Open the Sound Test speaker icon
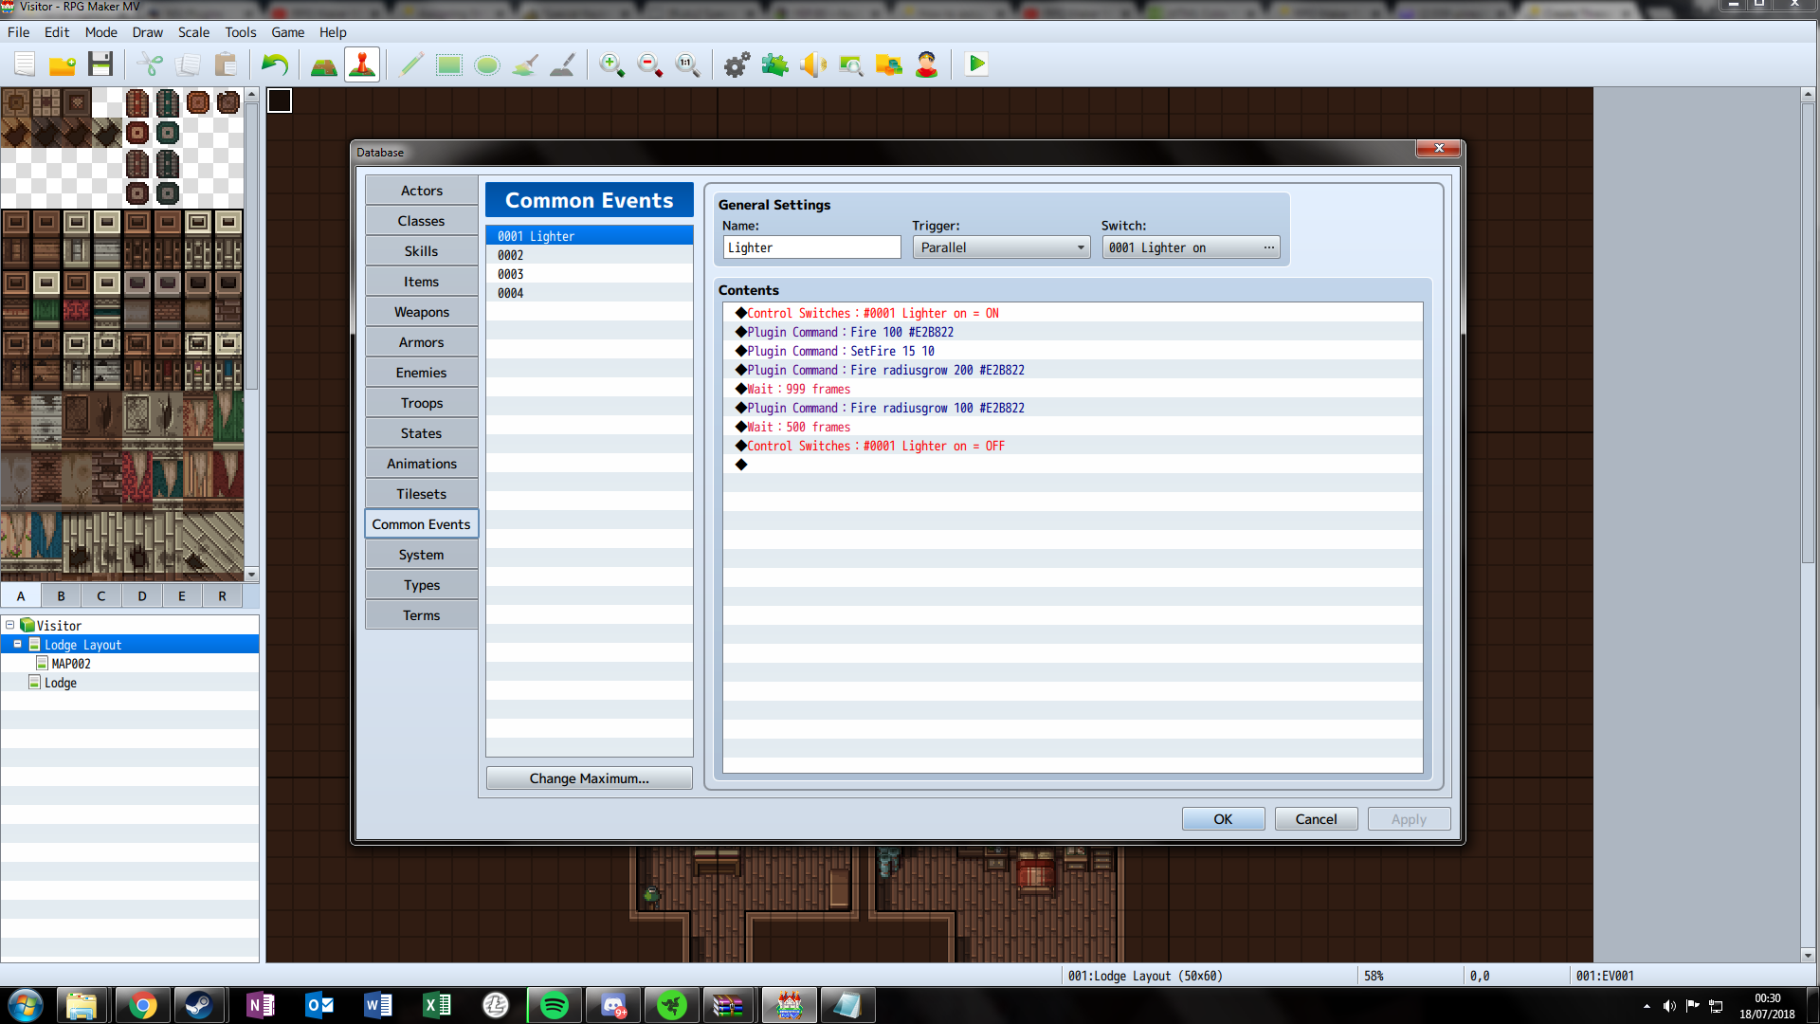The height and width of the screenshot is (1024, 1820). 813,64
